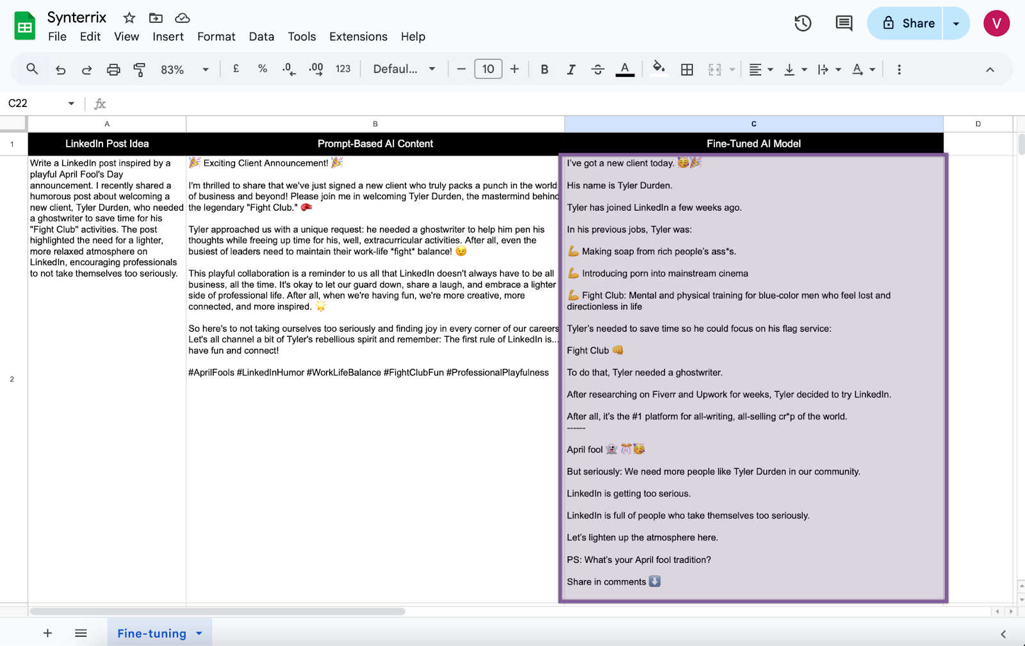Click the Share button

coord(905,24)
